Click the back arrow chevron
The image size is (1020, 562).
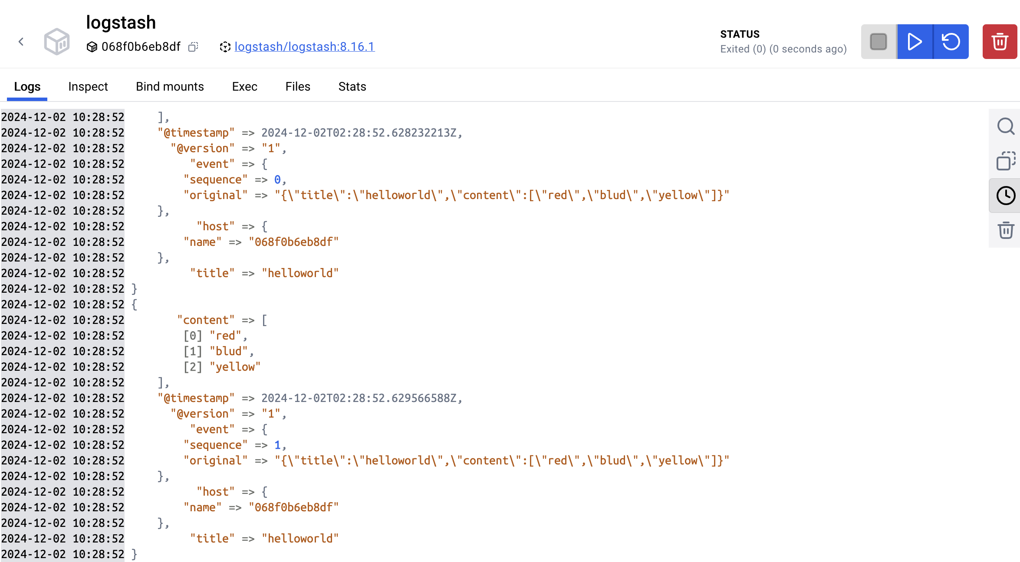click(x=21, y=42)
